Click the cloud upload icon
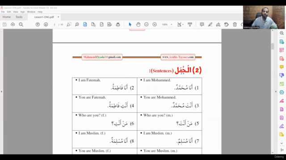This screenshot has height=160, width=286. [13, 24]
